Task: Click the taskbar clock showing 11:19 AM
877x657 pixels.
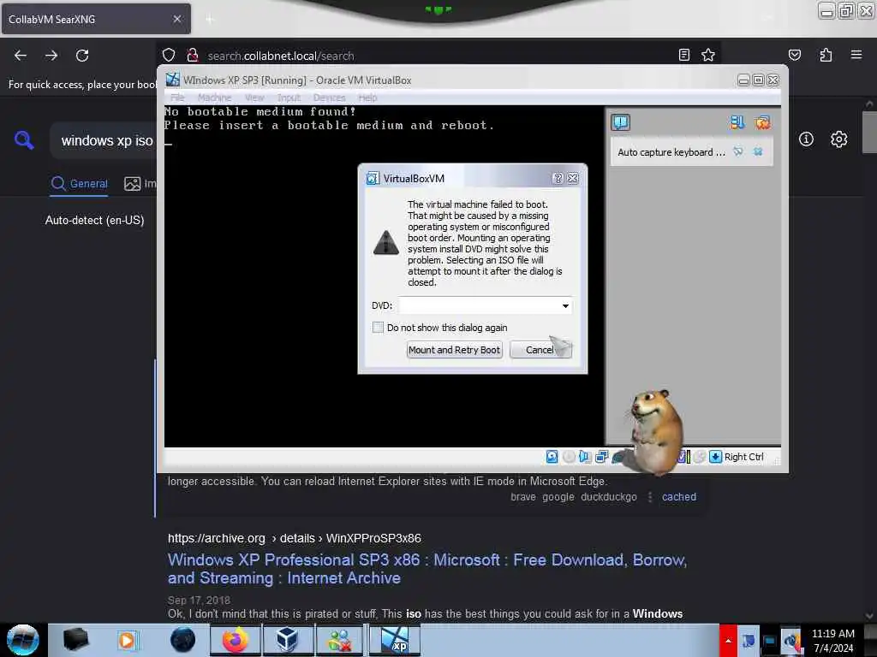Action: pyautogui.click(x=833, y=640)
